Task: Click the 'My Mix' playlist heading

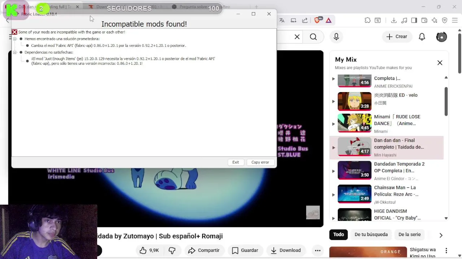Action: (346, 60)
